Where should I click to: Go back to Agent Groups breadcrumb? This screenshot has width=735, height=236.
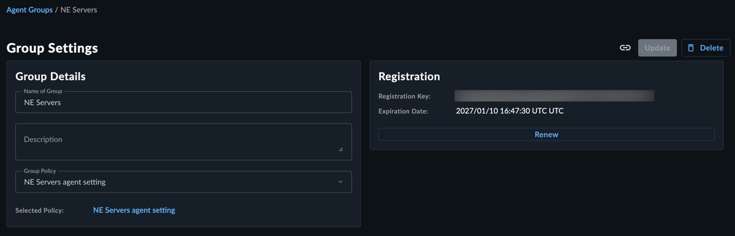(x=29, y=10)
